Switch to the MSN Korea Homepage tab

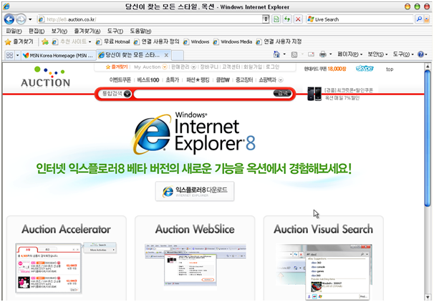point(59,55)
